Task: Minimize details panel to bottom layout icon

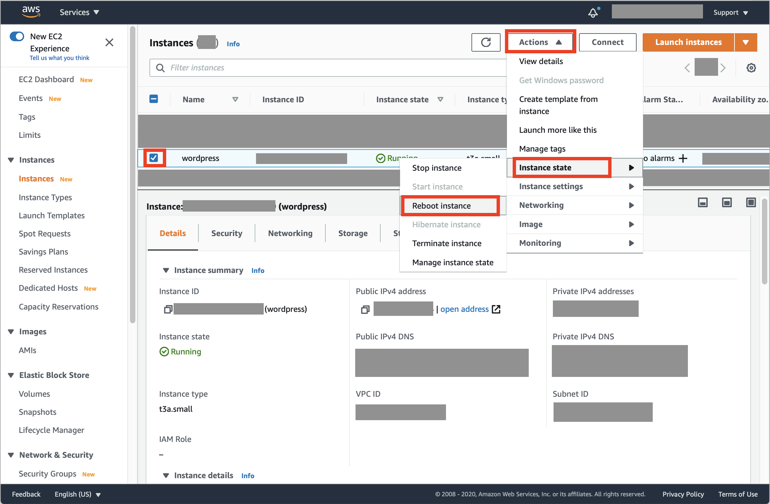Action: click(703, 203)
